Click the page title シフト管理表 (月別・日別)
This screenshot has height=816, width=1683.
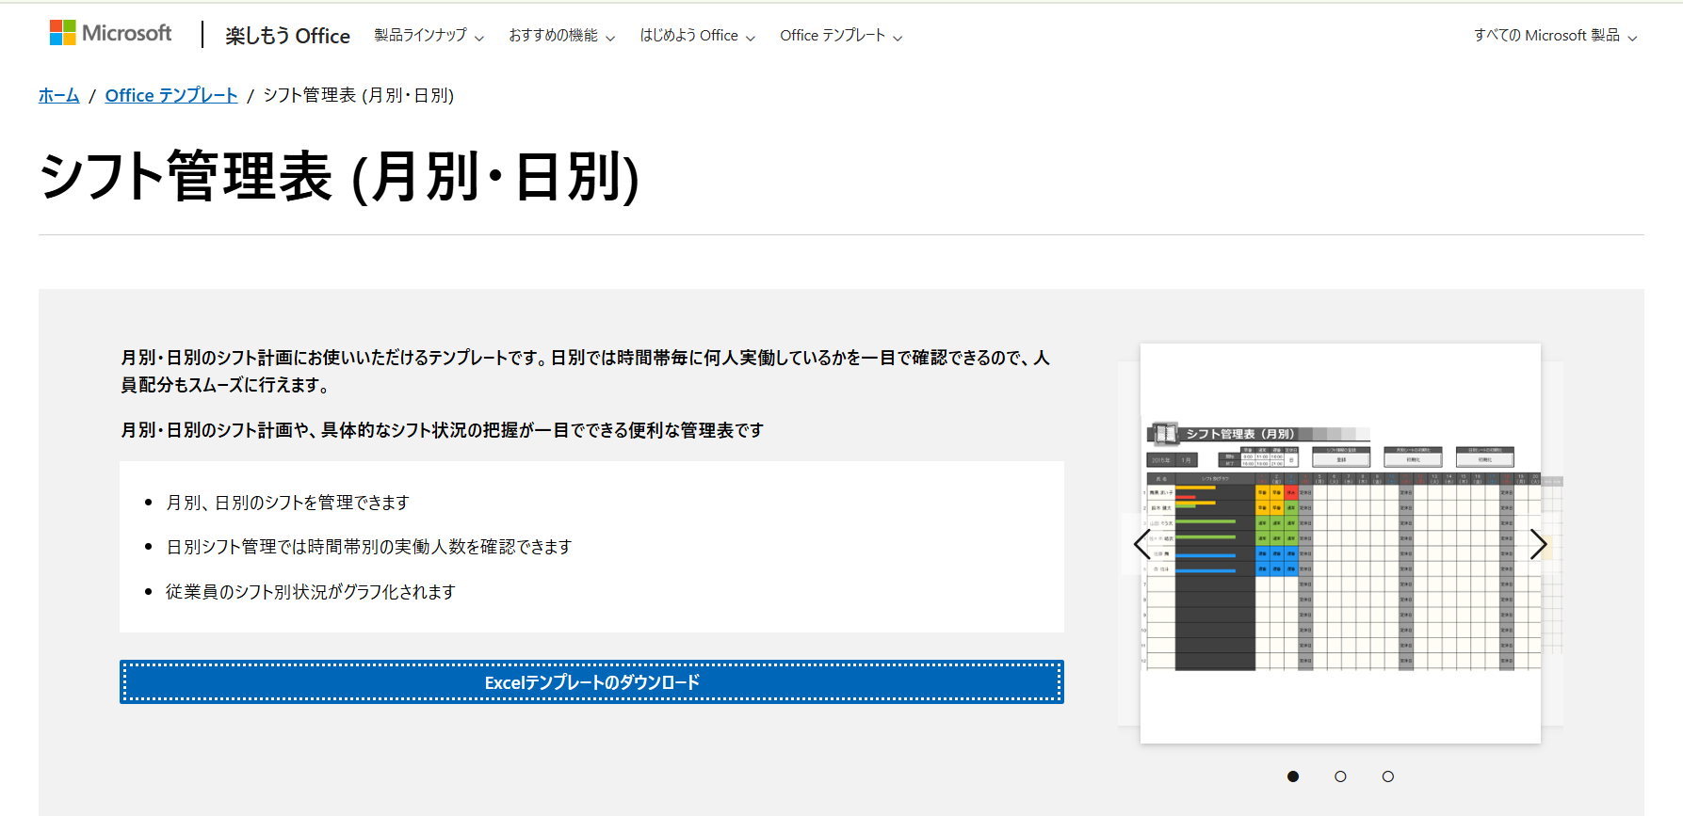[x=340, y=176]
